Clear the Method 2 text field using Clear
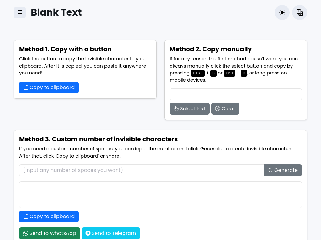 [x=225, y=109]
